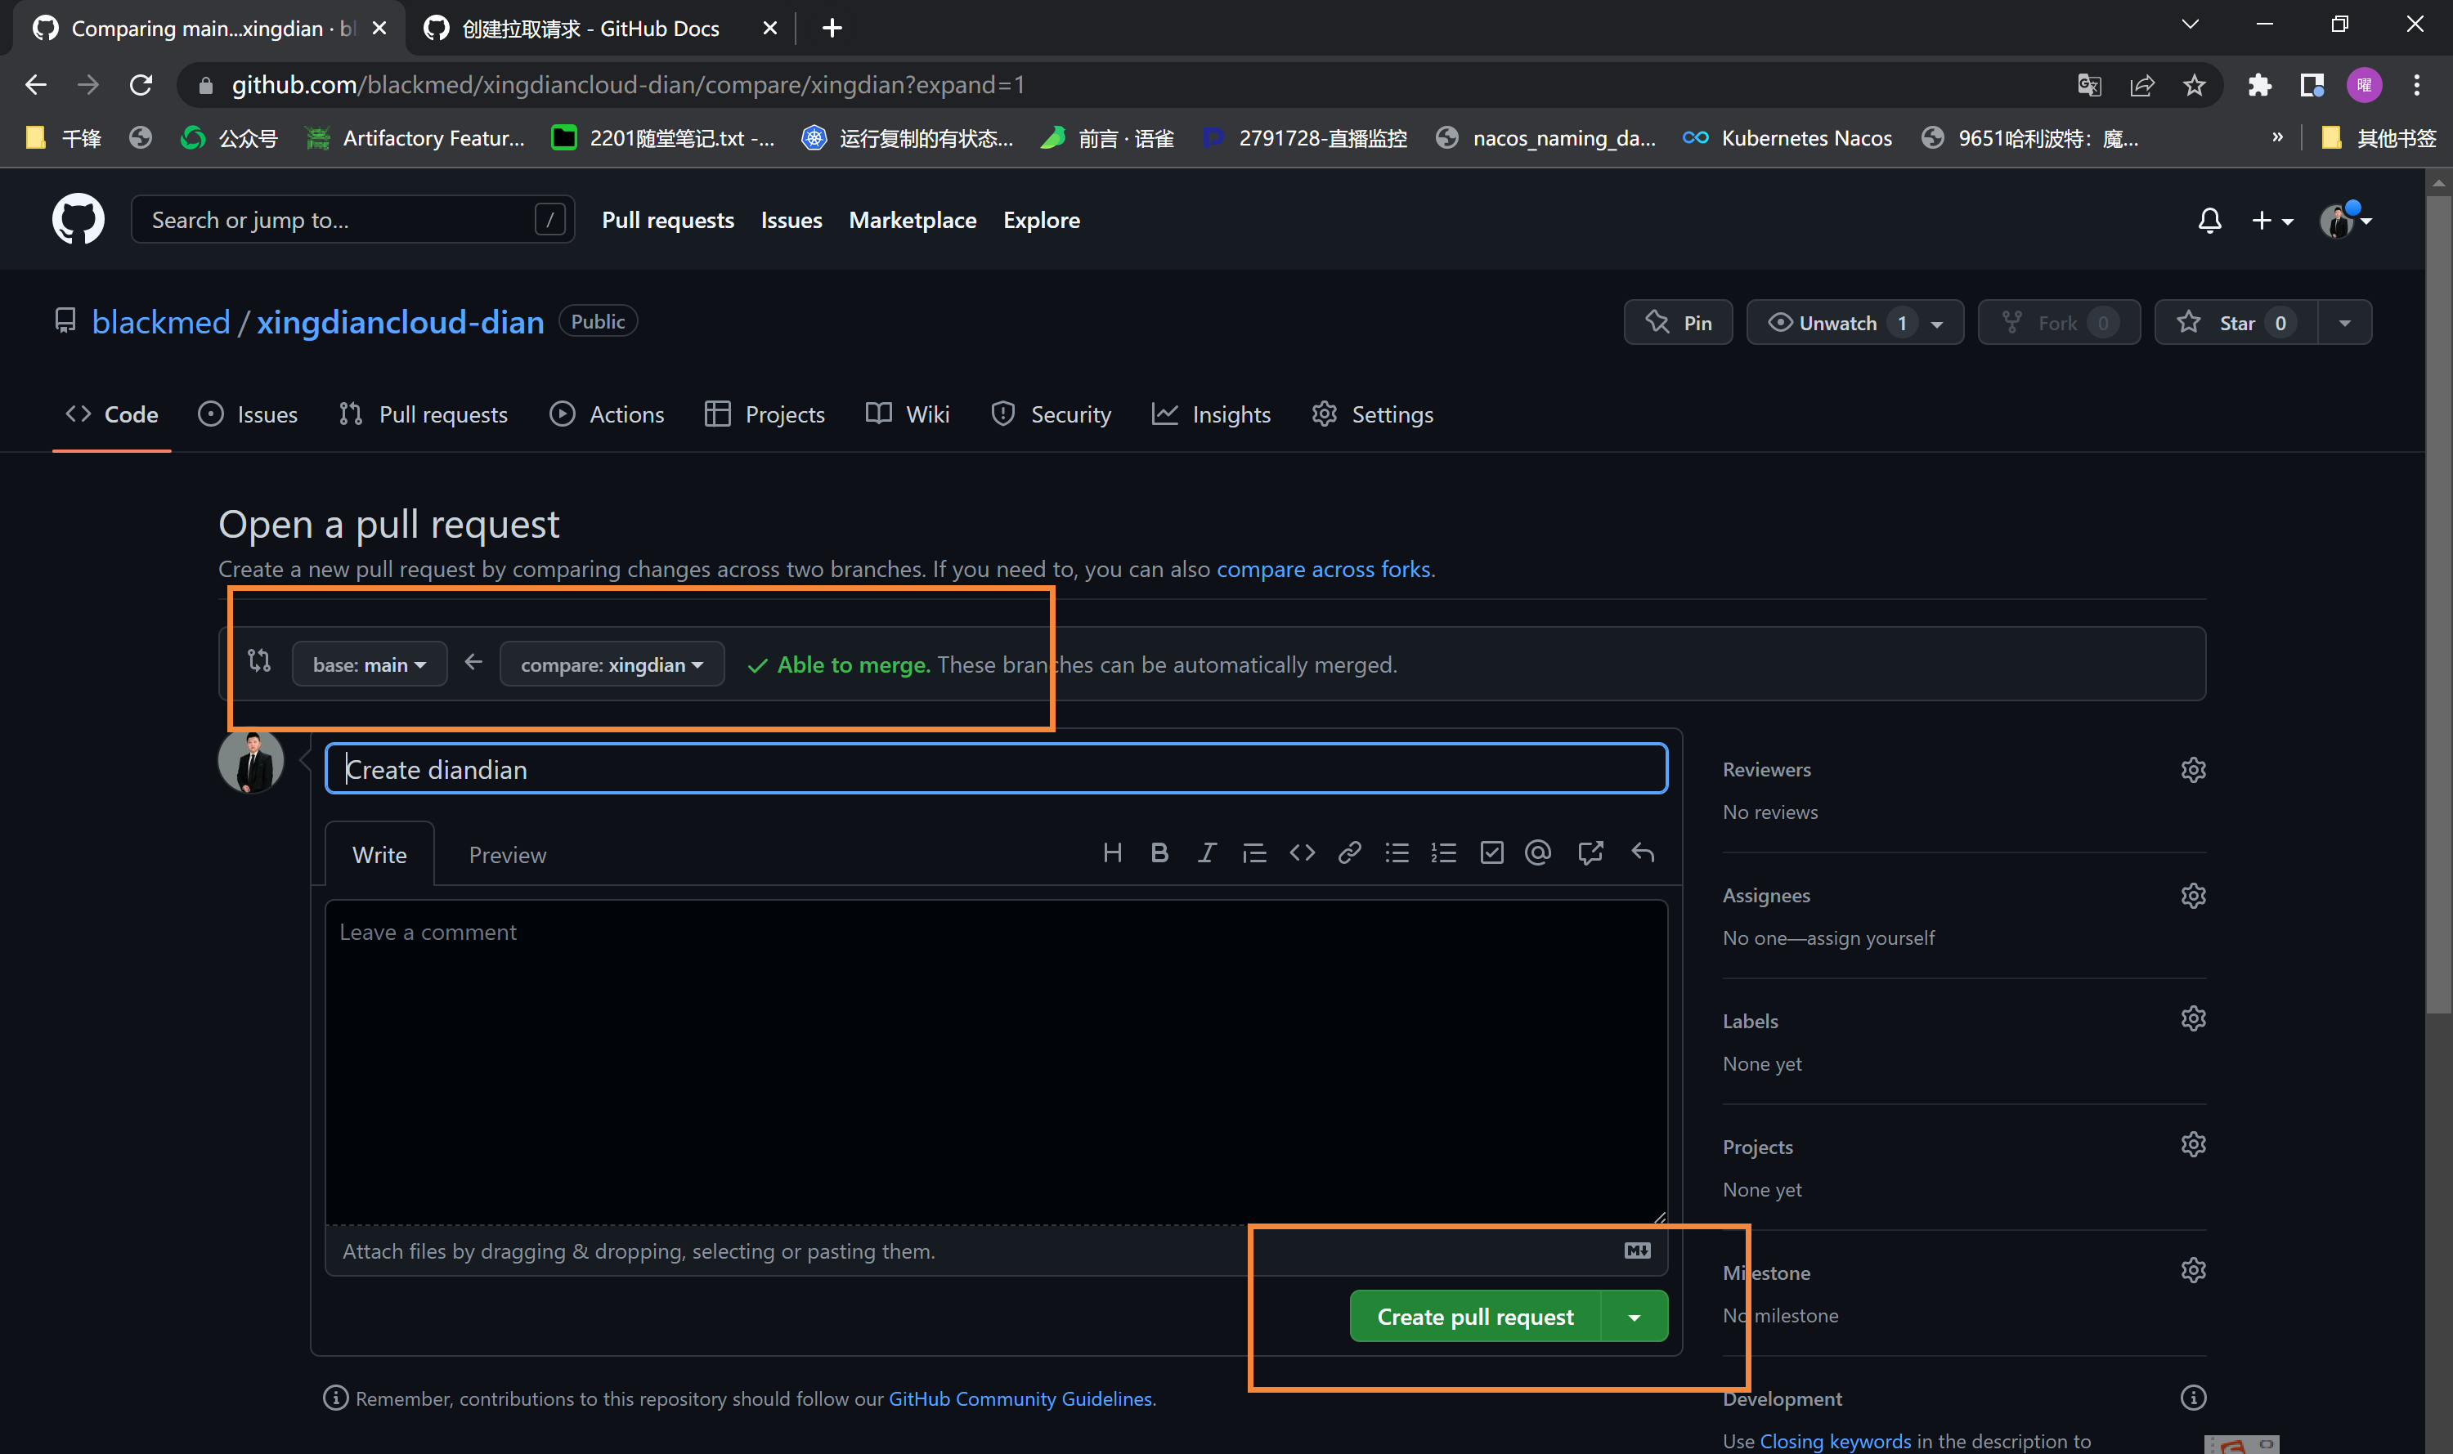Insert a saved reply arrow icon
Screen dimensions: 2453x1454
[1643, 853]
